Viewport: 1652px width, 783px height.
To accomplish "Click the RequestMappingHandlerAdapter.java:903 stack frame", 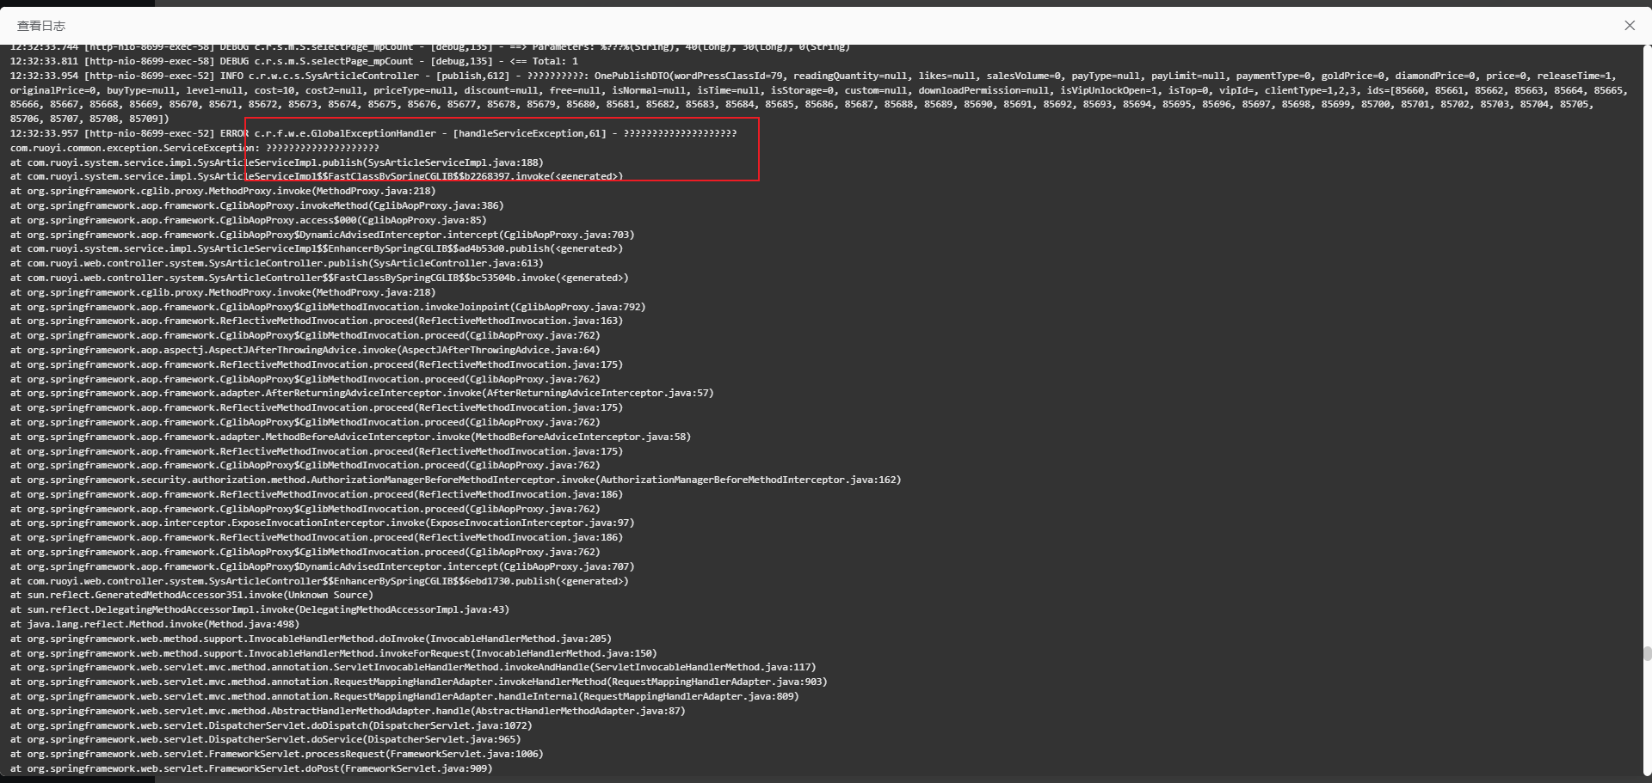I will coord(419,682).
